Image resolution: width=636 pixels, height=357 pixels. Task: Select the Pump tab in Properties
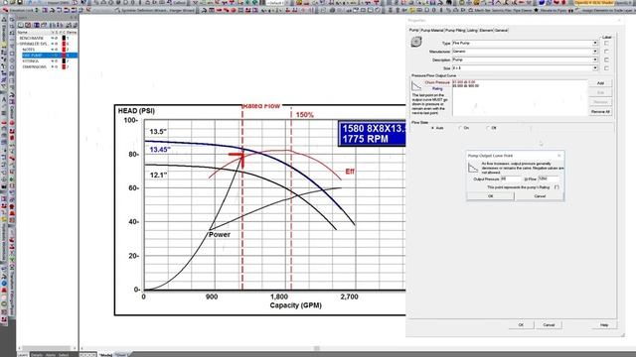click(413, 30)
